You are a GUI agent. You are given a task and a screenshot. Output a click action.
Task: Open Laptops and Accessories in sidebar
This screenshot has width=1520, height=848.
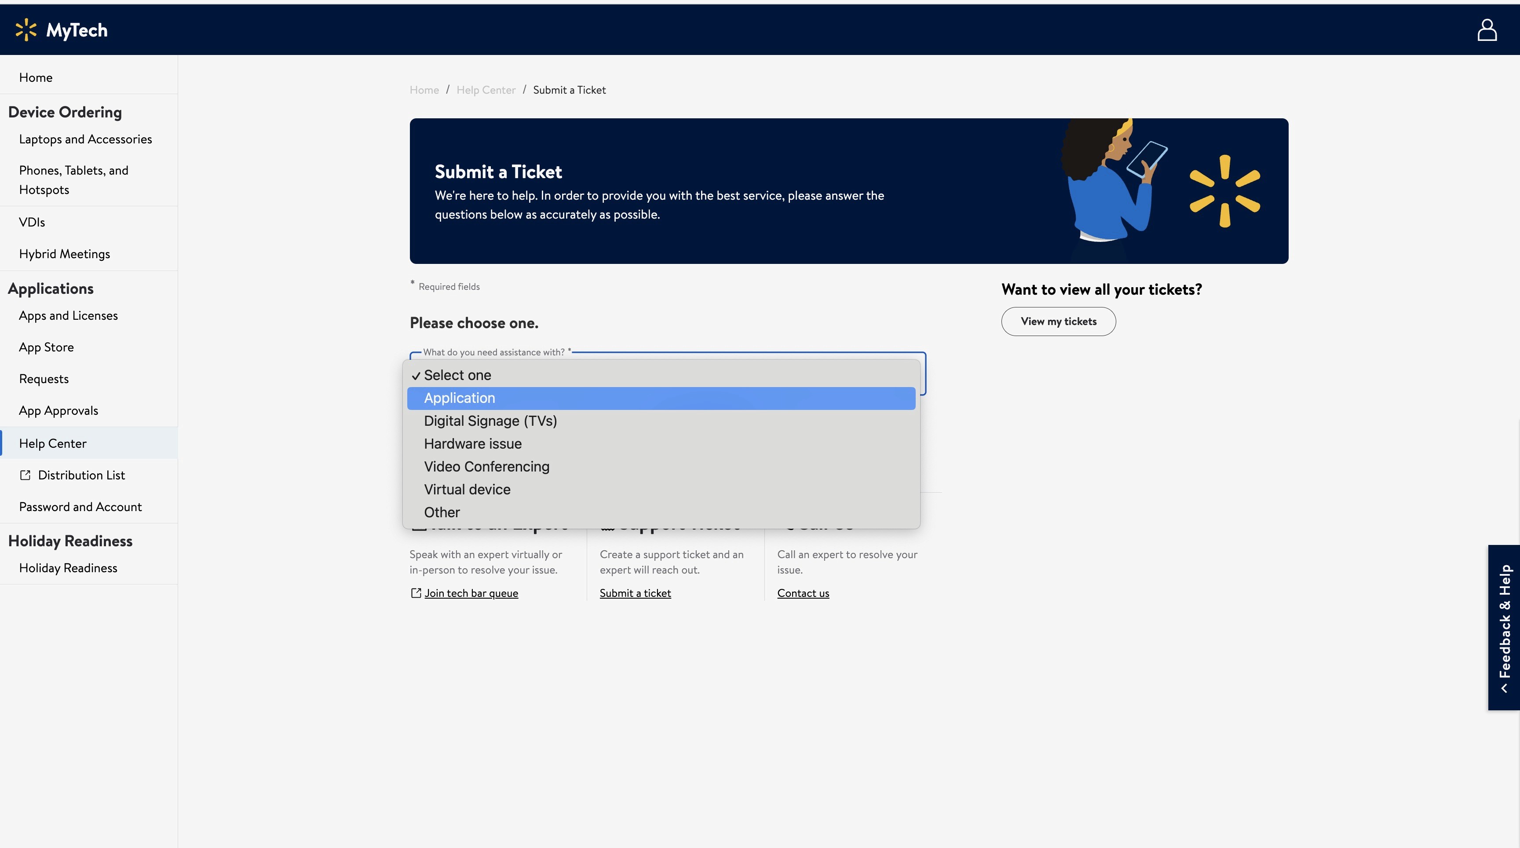click(85, 139)
